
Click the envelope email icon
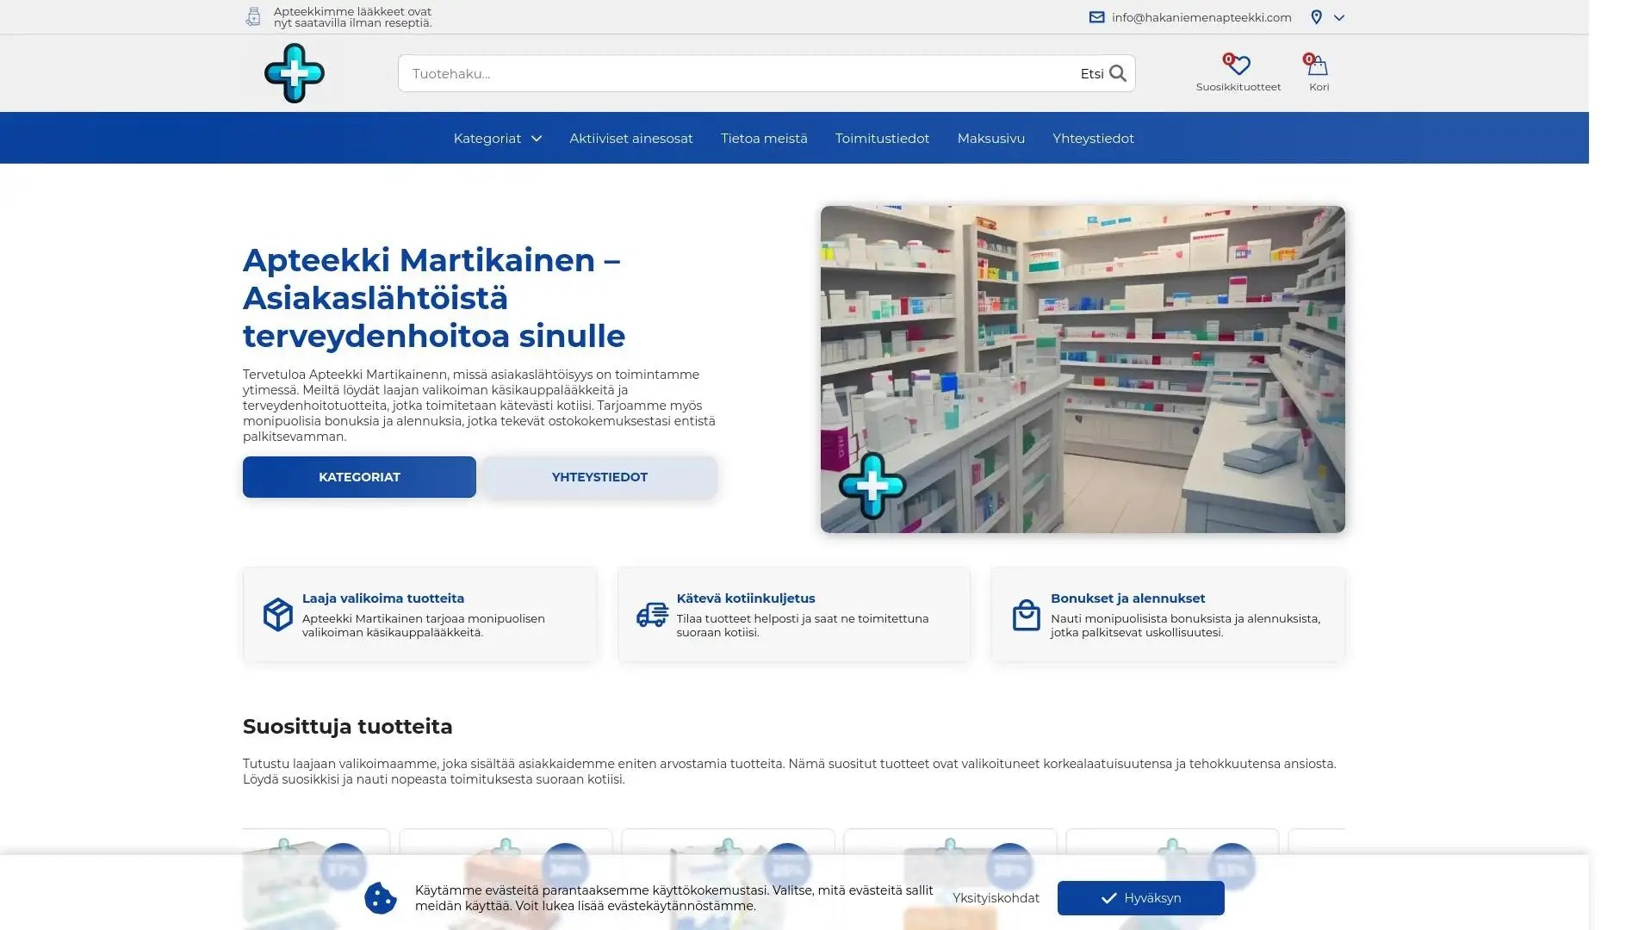[x=1096, y=17]
